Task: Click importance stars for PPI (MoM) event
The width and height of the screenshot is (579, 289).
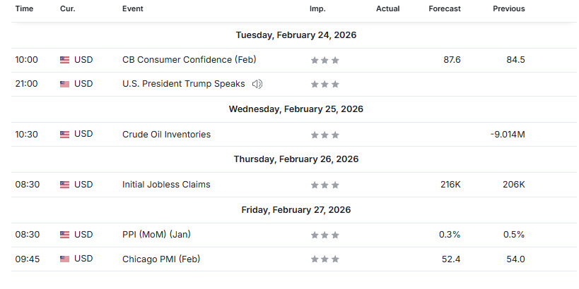Action: 324,235
